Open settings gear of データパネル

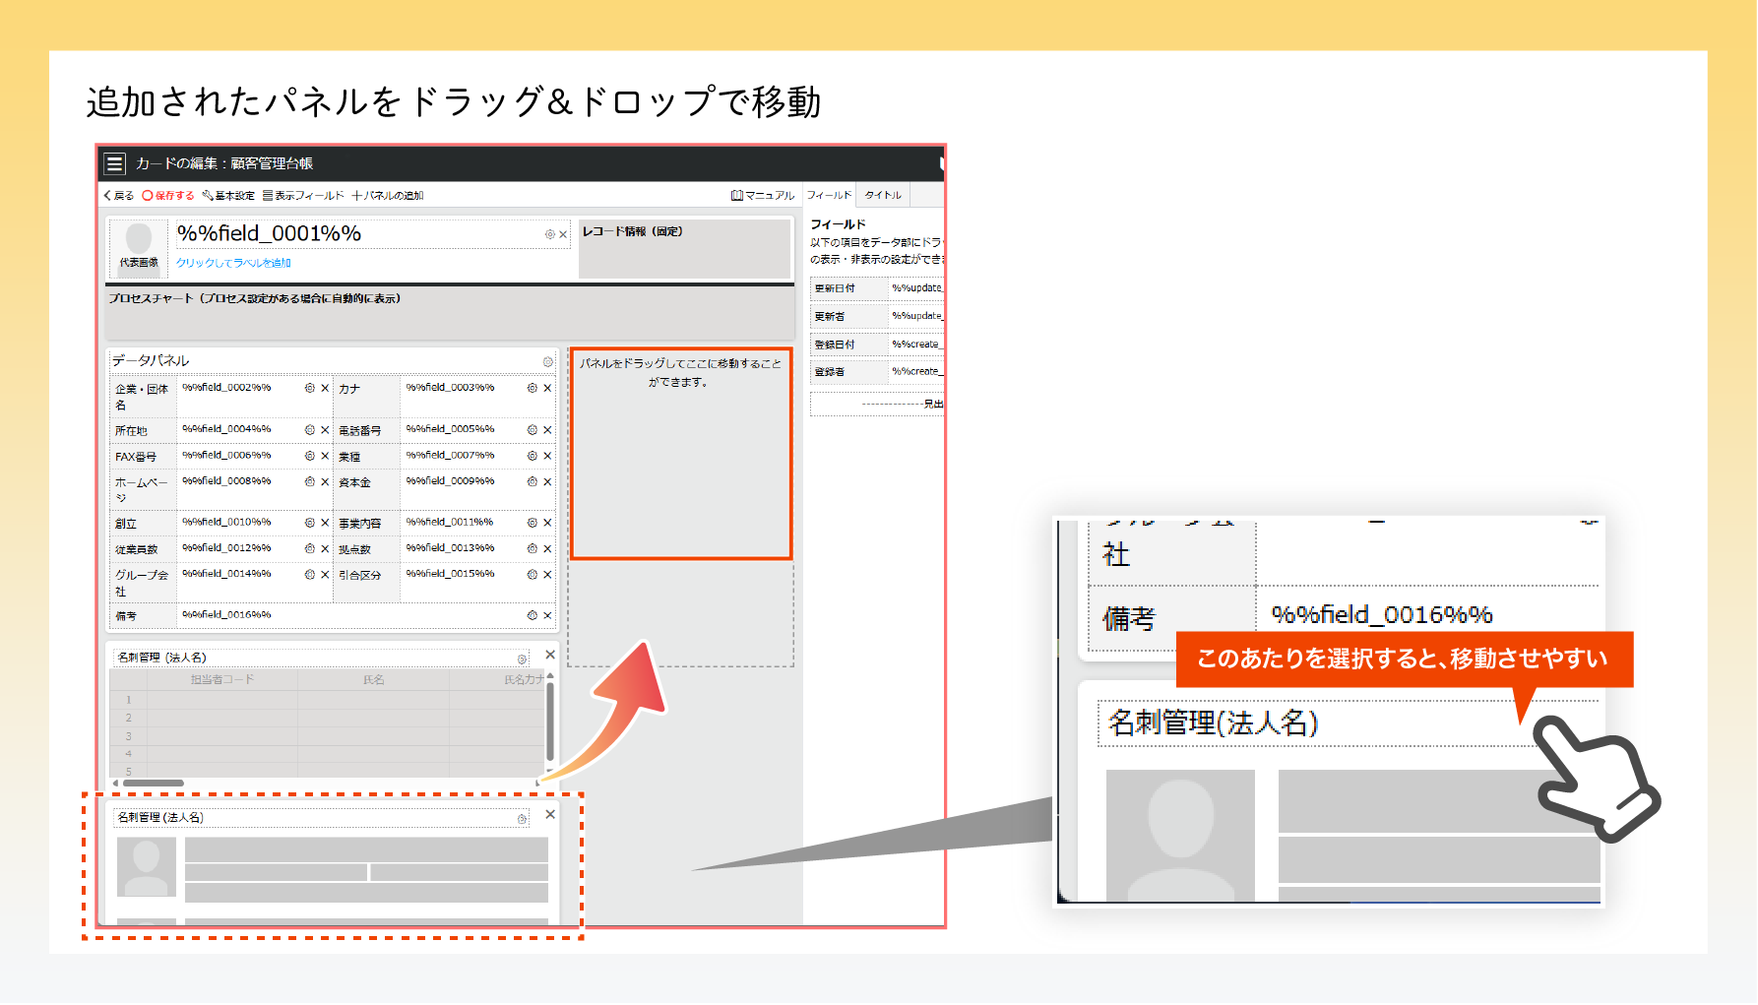coord(548,361)
